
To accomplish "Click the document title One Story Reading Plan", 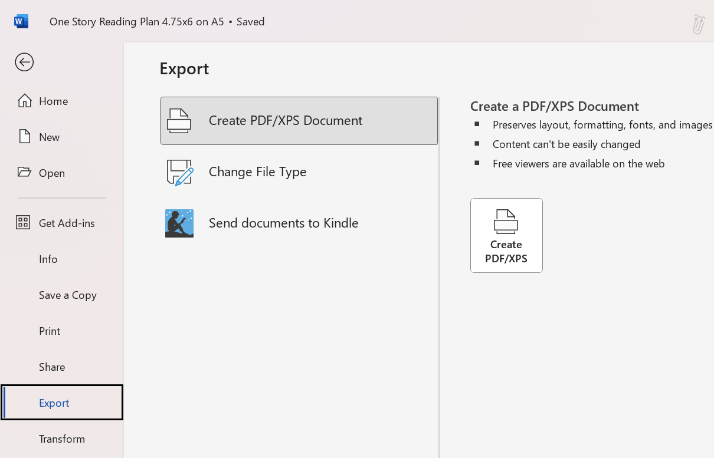I will point(136,21).
